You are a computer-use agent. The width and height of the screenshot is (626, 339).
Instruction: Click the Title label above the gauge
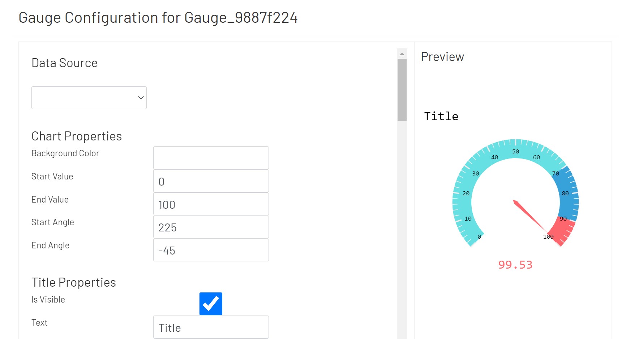[x=441, y=116]
